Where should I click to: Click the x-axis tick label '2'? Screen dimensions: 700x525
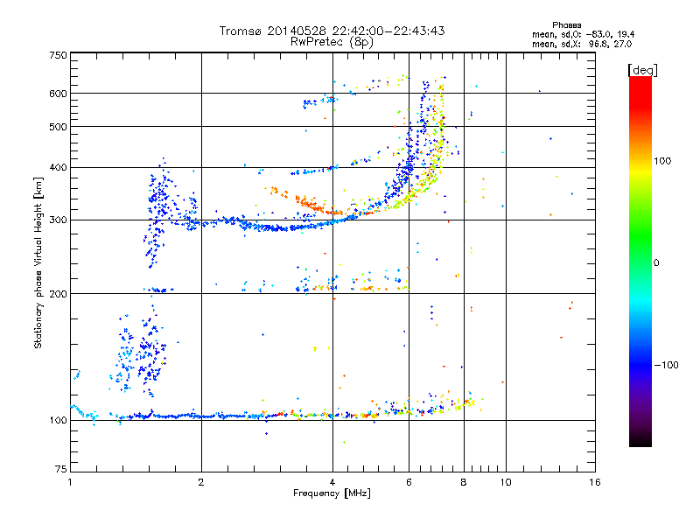201,482
